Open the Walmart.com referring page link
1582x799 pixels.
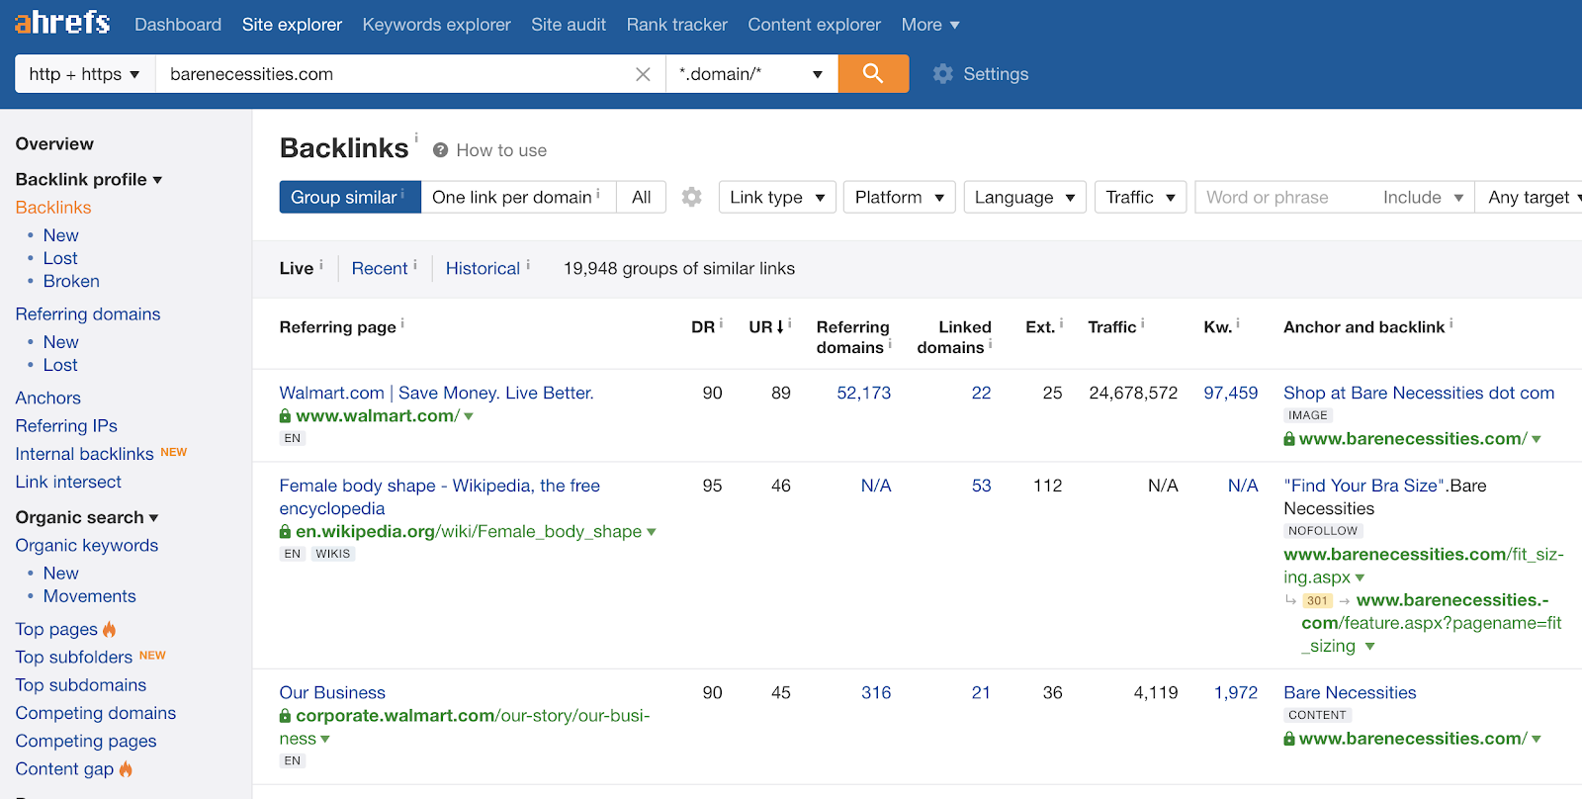(x=436, y=393)
